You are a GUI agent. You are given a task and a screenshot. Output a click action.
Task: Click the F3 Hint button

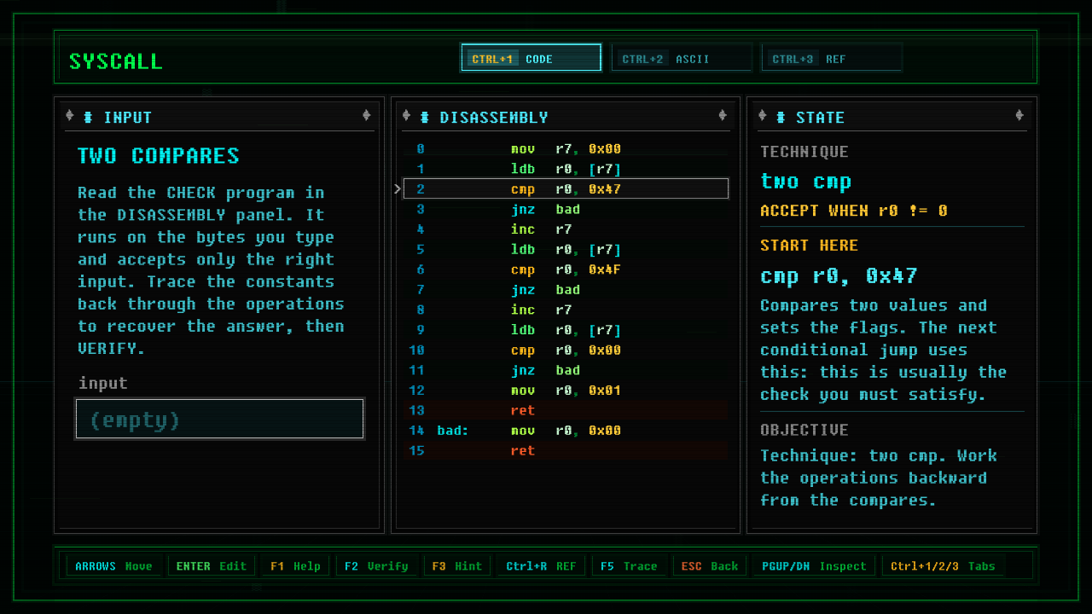[456, 565]
